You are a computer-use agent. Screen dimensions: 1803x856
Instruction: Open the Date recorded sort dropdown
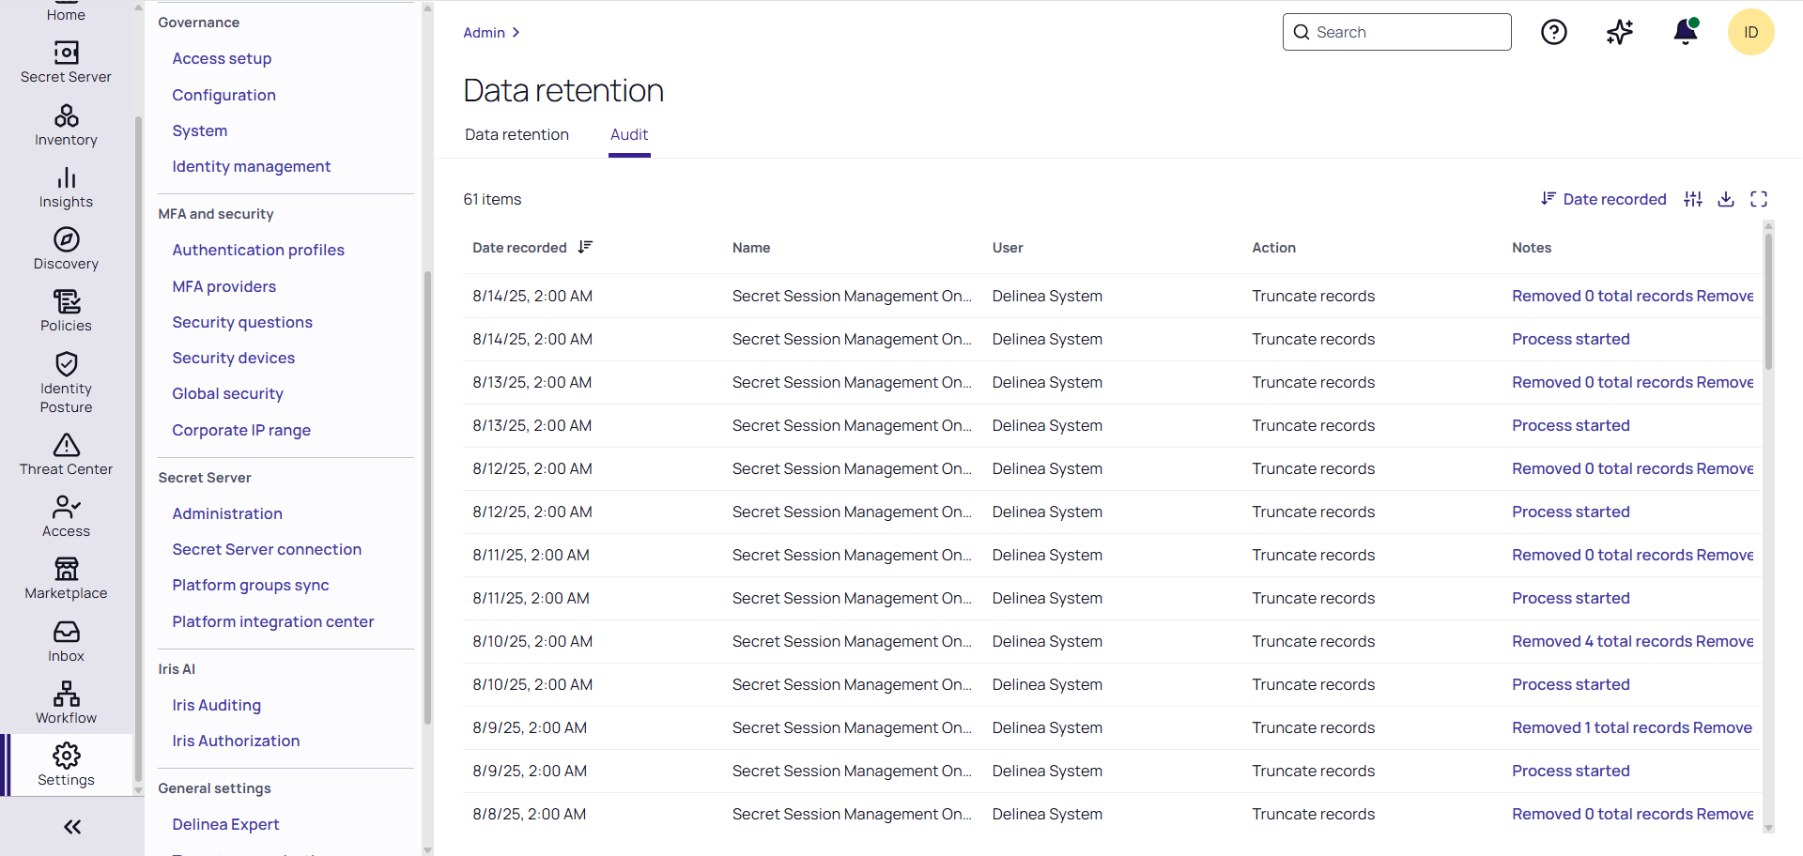[x=1604, y=199]
